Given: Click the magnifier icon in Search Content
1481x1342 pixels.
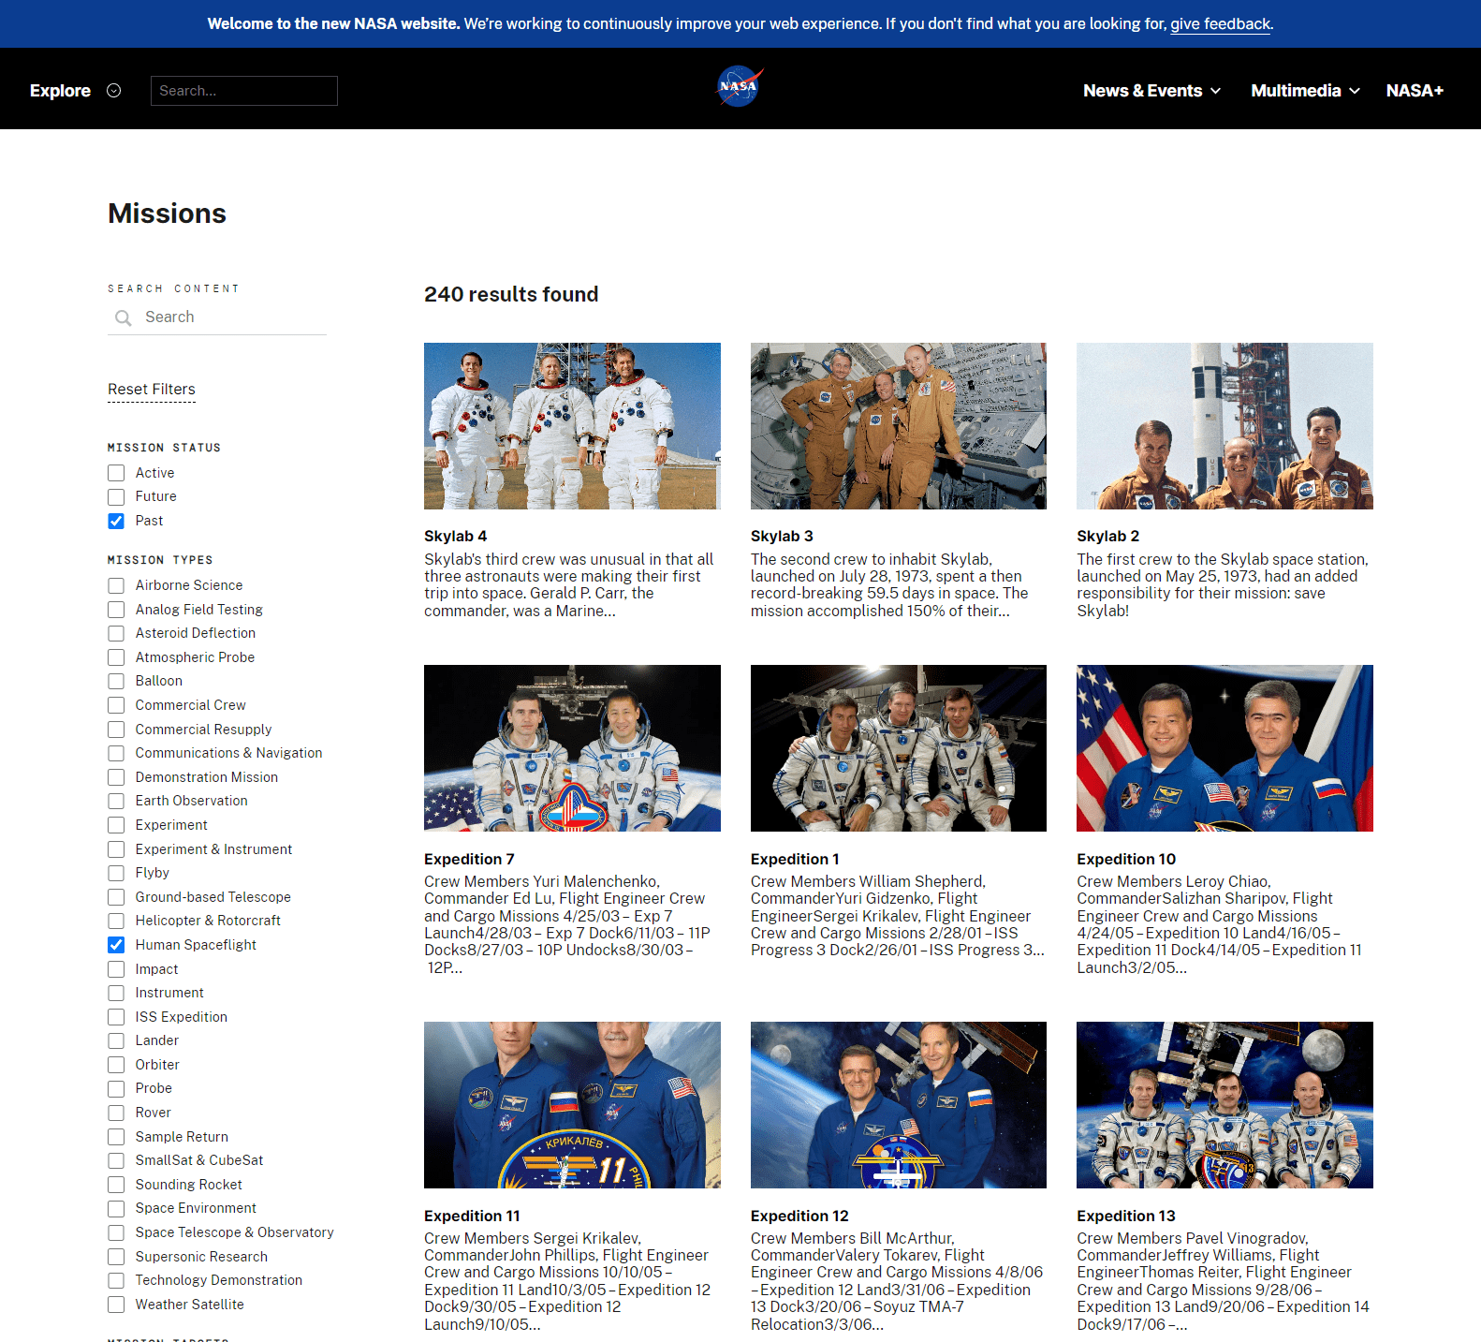Looking at the screenshot, I should click(x=123, y=317).
